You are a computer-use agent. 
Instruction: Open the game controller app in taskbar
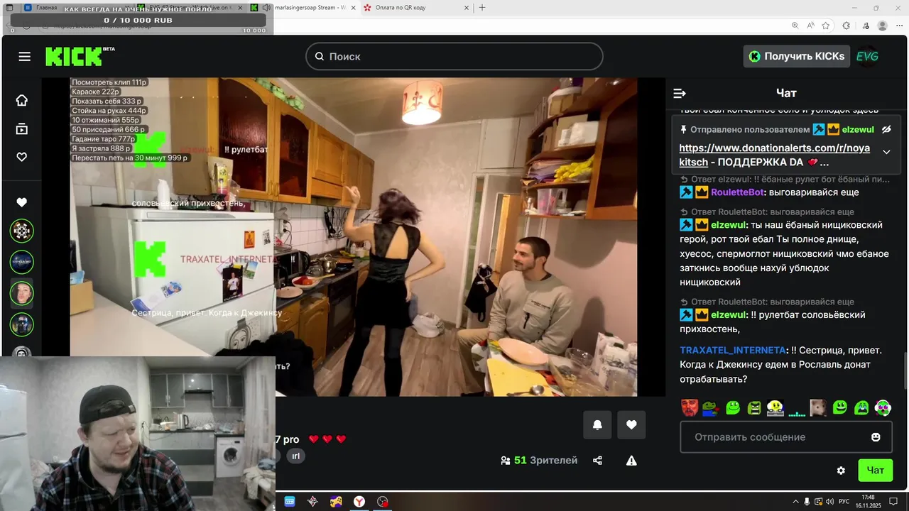(336, 501)
